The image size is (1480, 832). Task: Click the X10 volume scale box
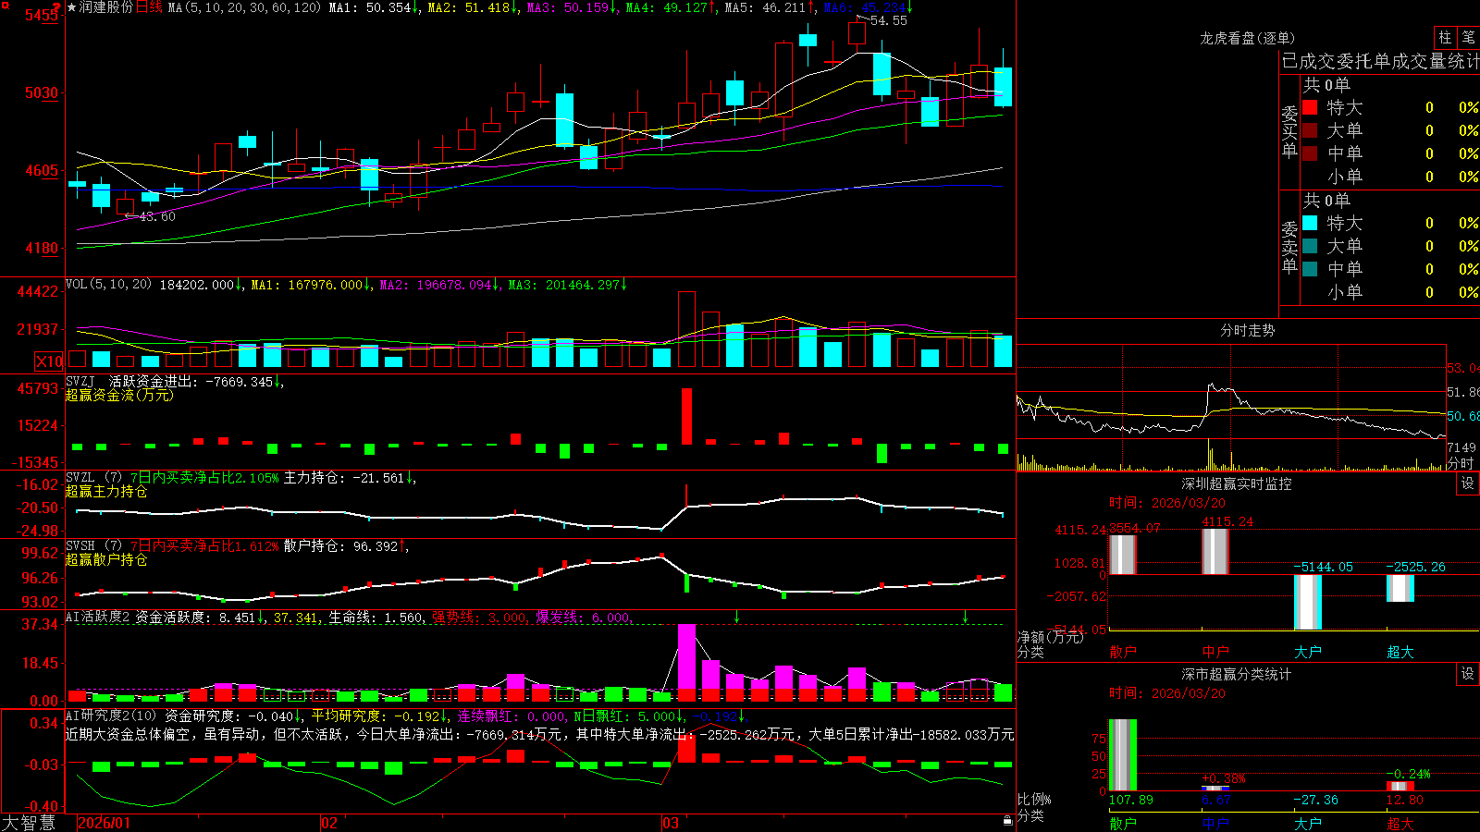[x=49, y=361]
